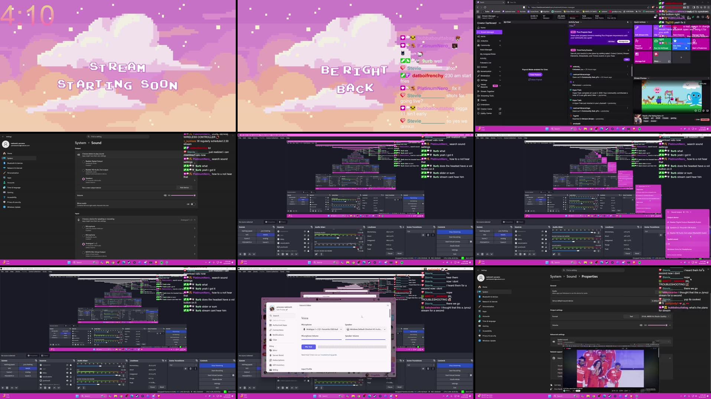Open Followers List under Community
Viewport: 711px width, 399px height.
click(486, 63)
